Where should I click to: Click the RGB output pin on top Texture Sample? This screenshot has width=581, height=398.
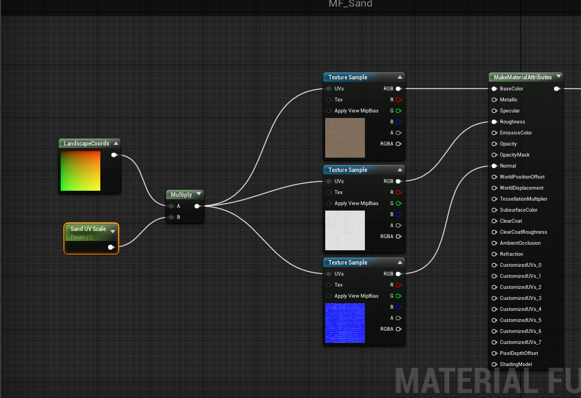399,88
